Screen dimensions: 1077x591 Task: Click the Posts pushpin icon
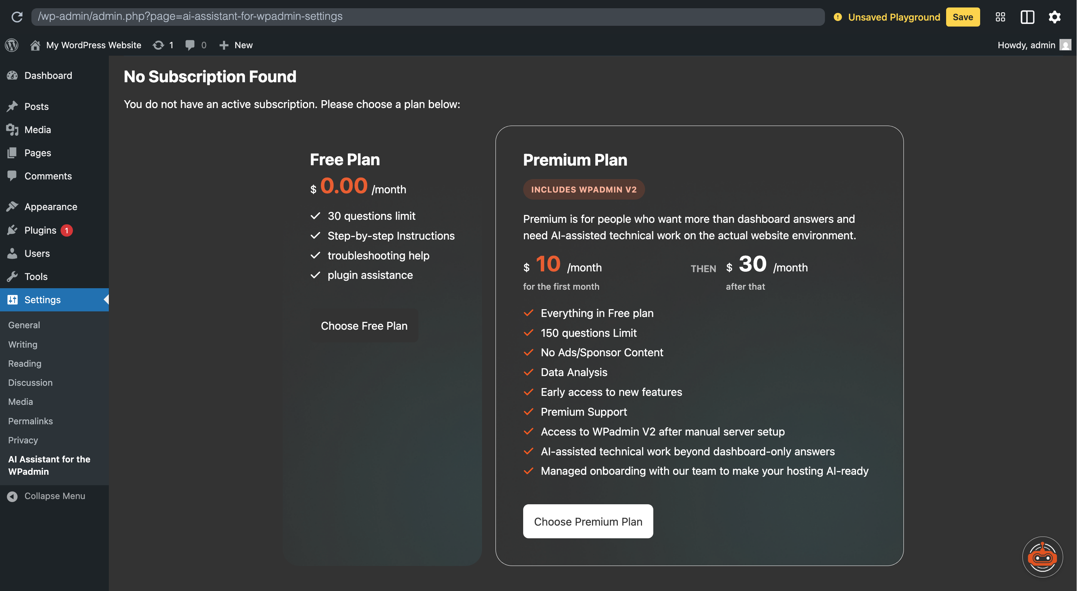coord(13,106)
